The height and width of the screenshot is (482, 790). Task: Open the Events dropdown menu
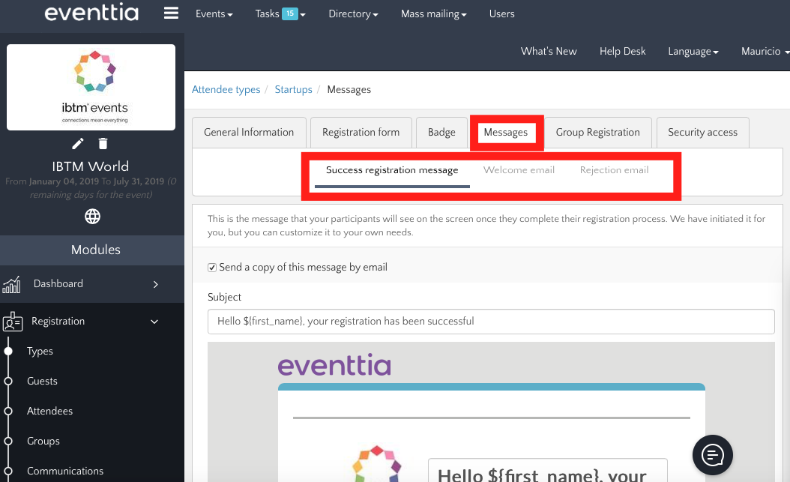click(x=214, y=13)
